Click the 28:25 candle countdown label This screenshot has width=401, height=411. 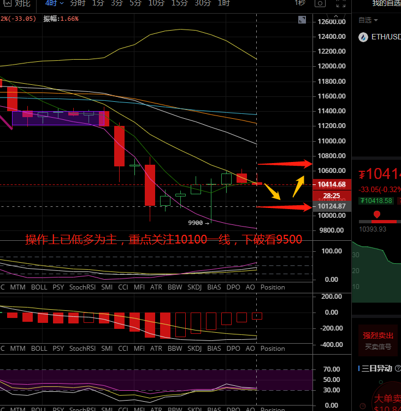click(x=332, y=196)
